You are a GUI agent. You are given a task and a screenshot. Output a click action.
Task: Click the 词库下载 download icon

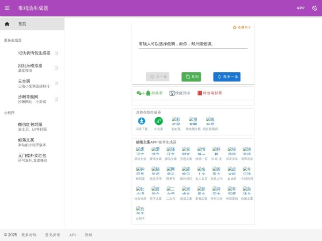[142, 122]
